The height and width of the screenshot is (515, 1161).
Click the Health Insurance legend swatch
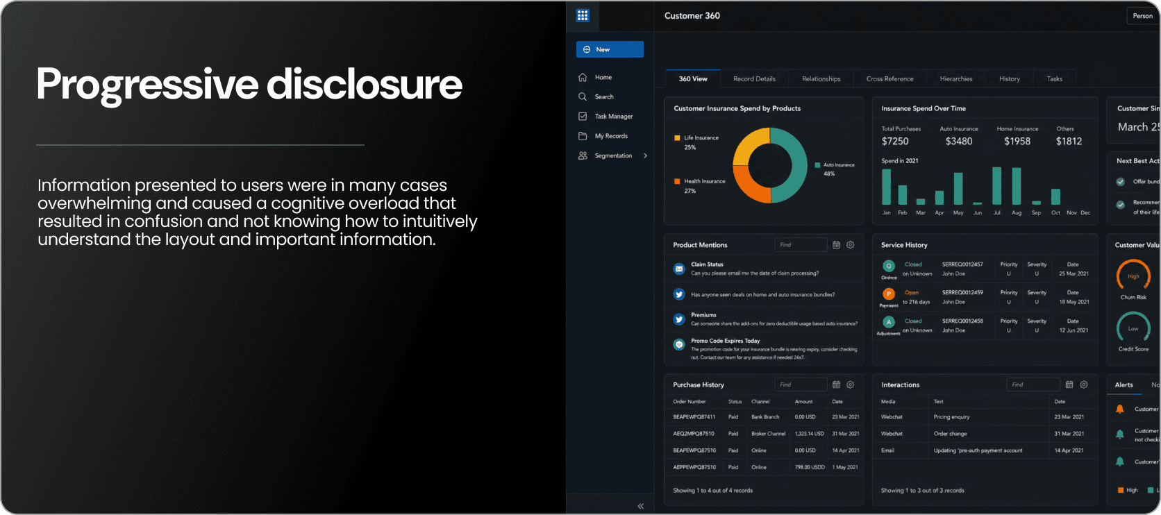click(677, 181)
